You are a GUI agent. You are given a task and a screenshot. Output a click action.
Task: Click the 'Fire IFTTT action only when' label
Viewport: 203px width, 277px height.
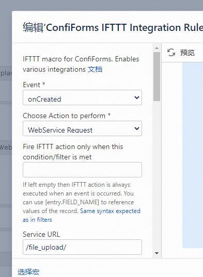[x=73, y=152]
